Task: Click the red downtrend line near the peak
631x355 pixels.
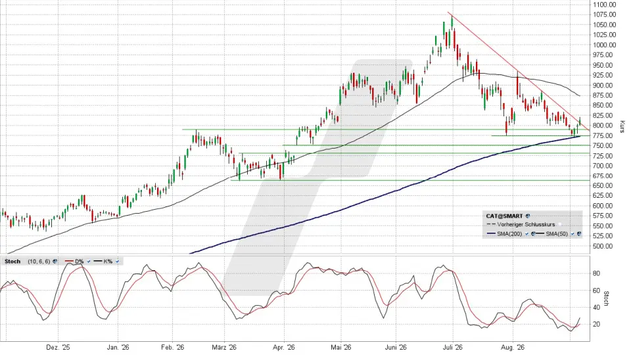Action: point(467,32)
